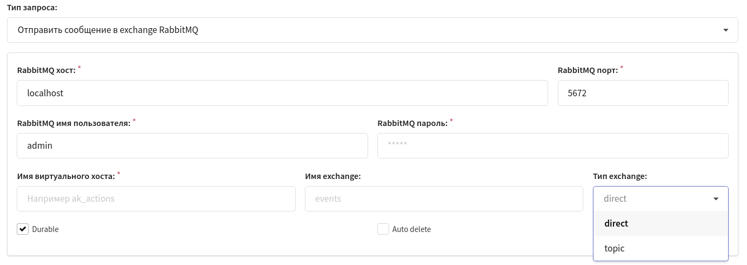Focus the RabbitMQ хост field with localhost
The height and width of the screenshot is (265, 747).
tap(282, 93)
